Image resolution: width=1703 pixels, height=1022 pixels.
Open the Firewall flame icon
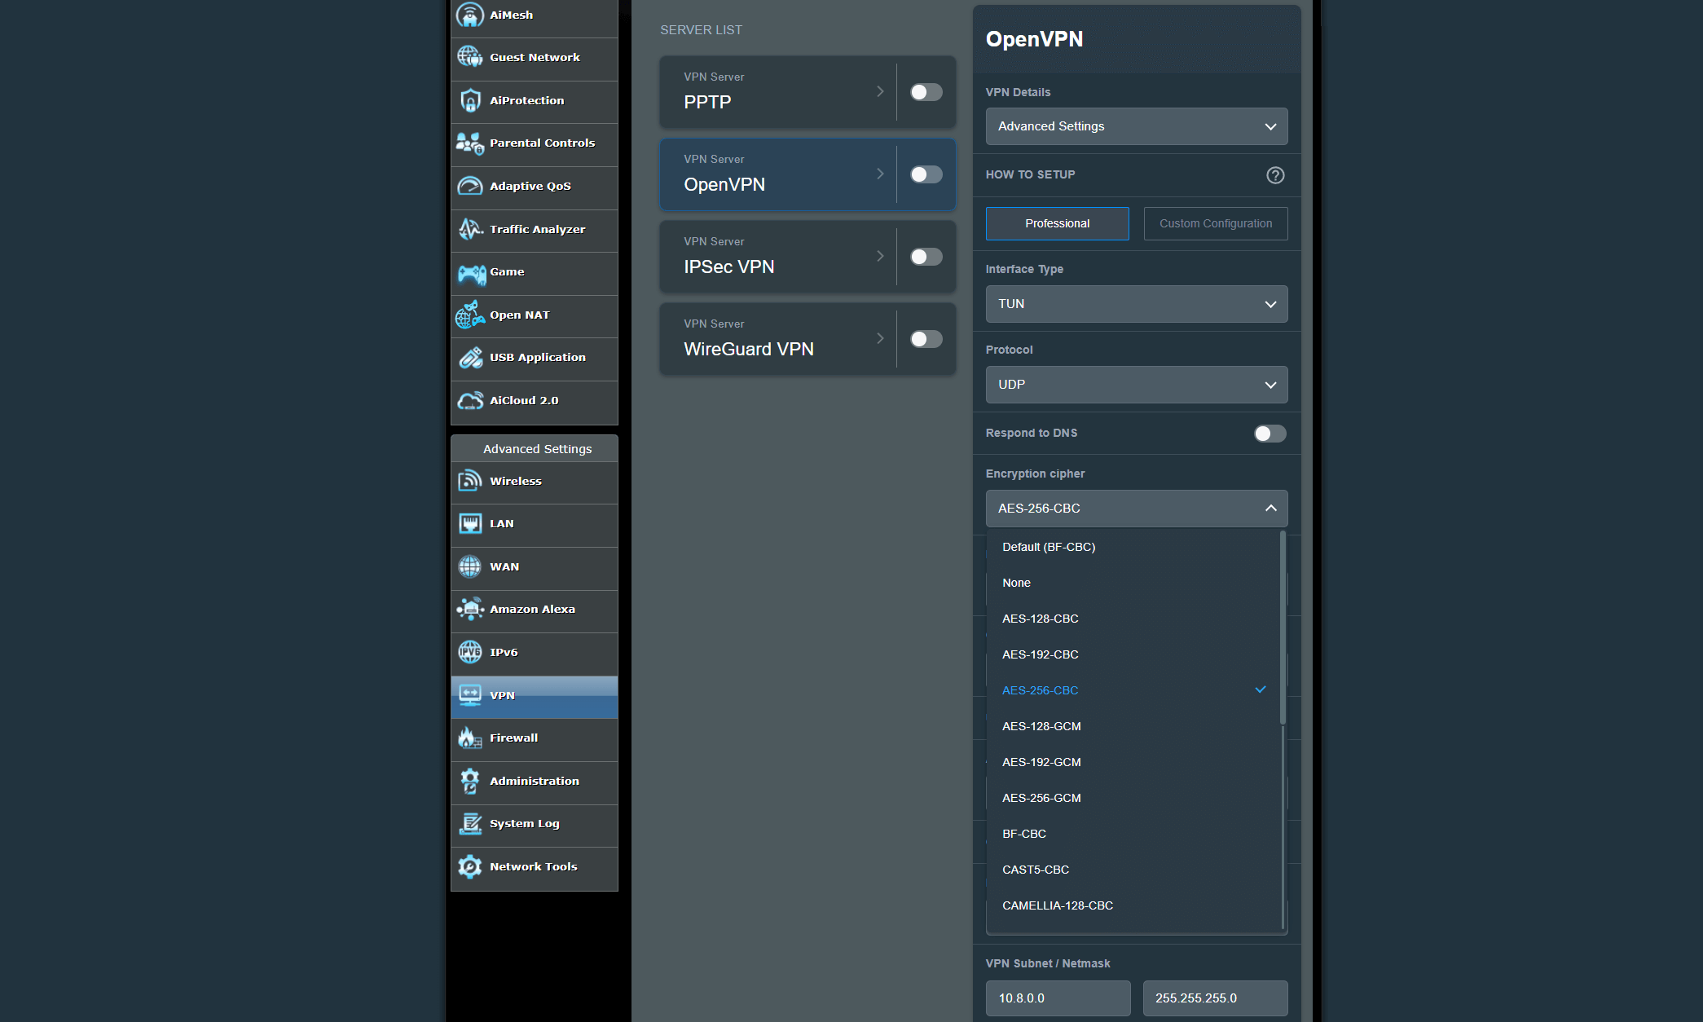470,738
